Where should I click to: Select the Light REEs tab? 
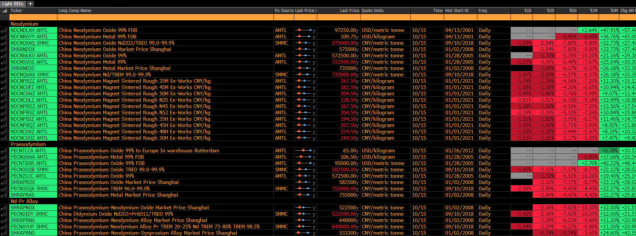point(13,4)
